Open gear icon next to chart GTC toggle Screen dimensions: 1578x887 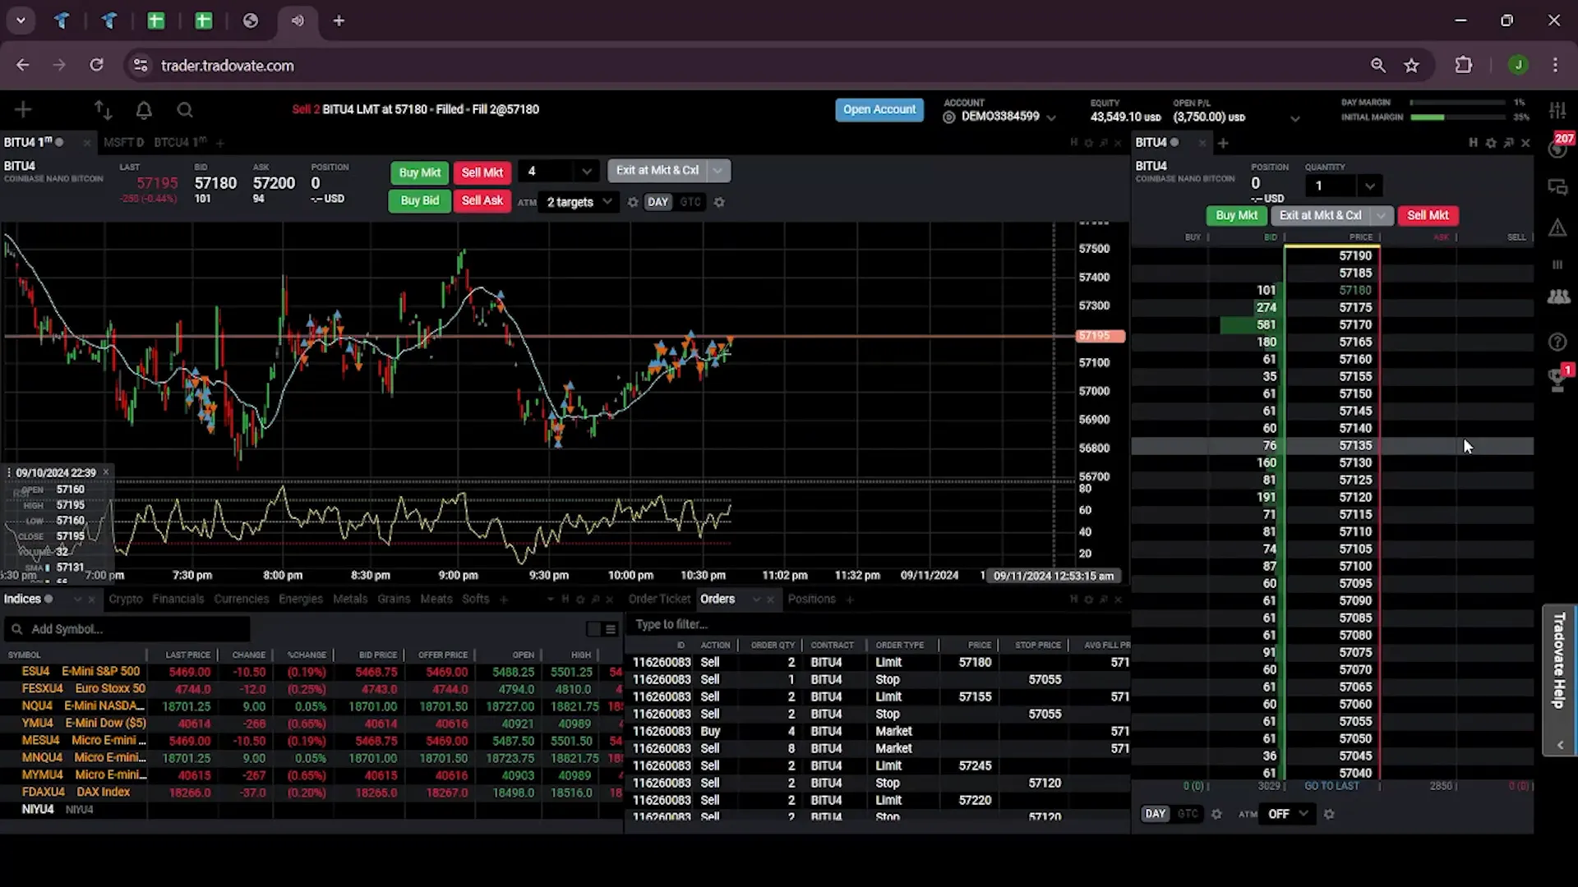tap(719, 202)
